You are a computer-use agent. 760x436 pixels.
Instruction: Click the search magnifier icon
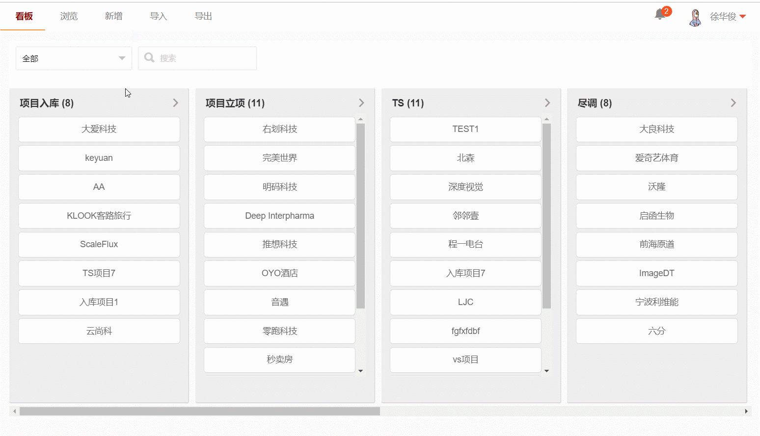click(x=149, y=58)
